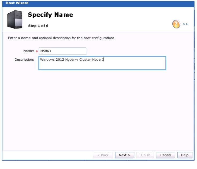The width and height of the screenshot is (197, 169).
Task: Click the host computer tower icon
Action: pyautogui.click(x=15, y=20)
